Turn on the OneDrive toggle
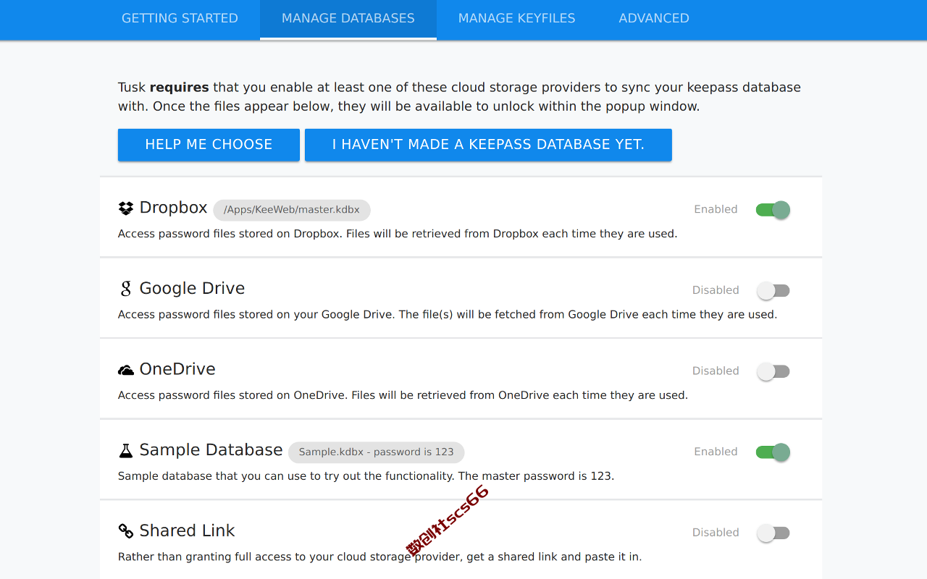 (773, 371)
